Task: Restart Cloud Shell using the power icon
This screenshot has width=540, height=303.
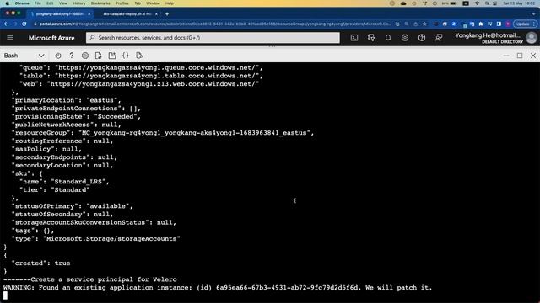Action: click(x=58, y=56)
